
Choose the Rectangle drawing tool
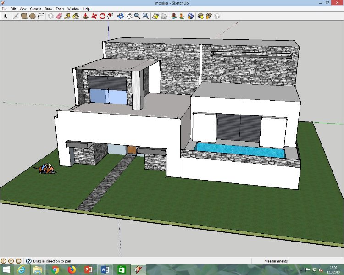pos(24,16)
